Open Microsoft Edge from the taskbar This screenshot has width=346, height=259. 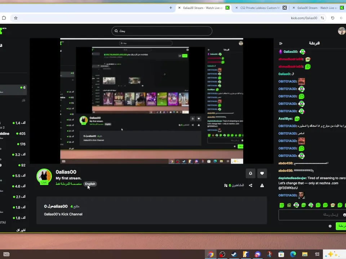[x=293, y=254]
